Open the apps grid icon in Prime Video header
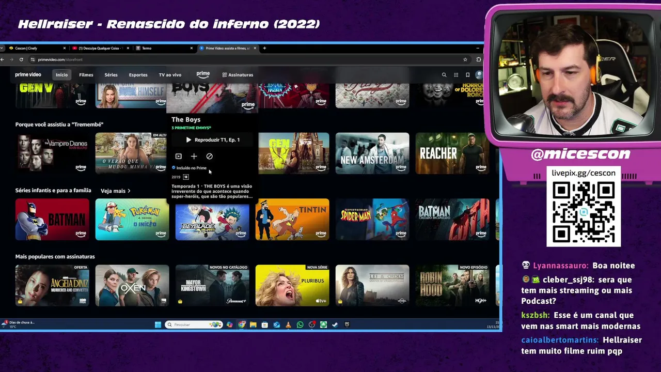 [455, 75]
